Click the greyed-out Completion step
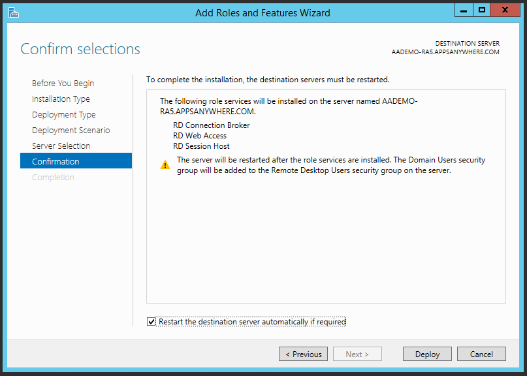Screen dimensions: 527x376 click(53, 178)
